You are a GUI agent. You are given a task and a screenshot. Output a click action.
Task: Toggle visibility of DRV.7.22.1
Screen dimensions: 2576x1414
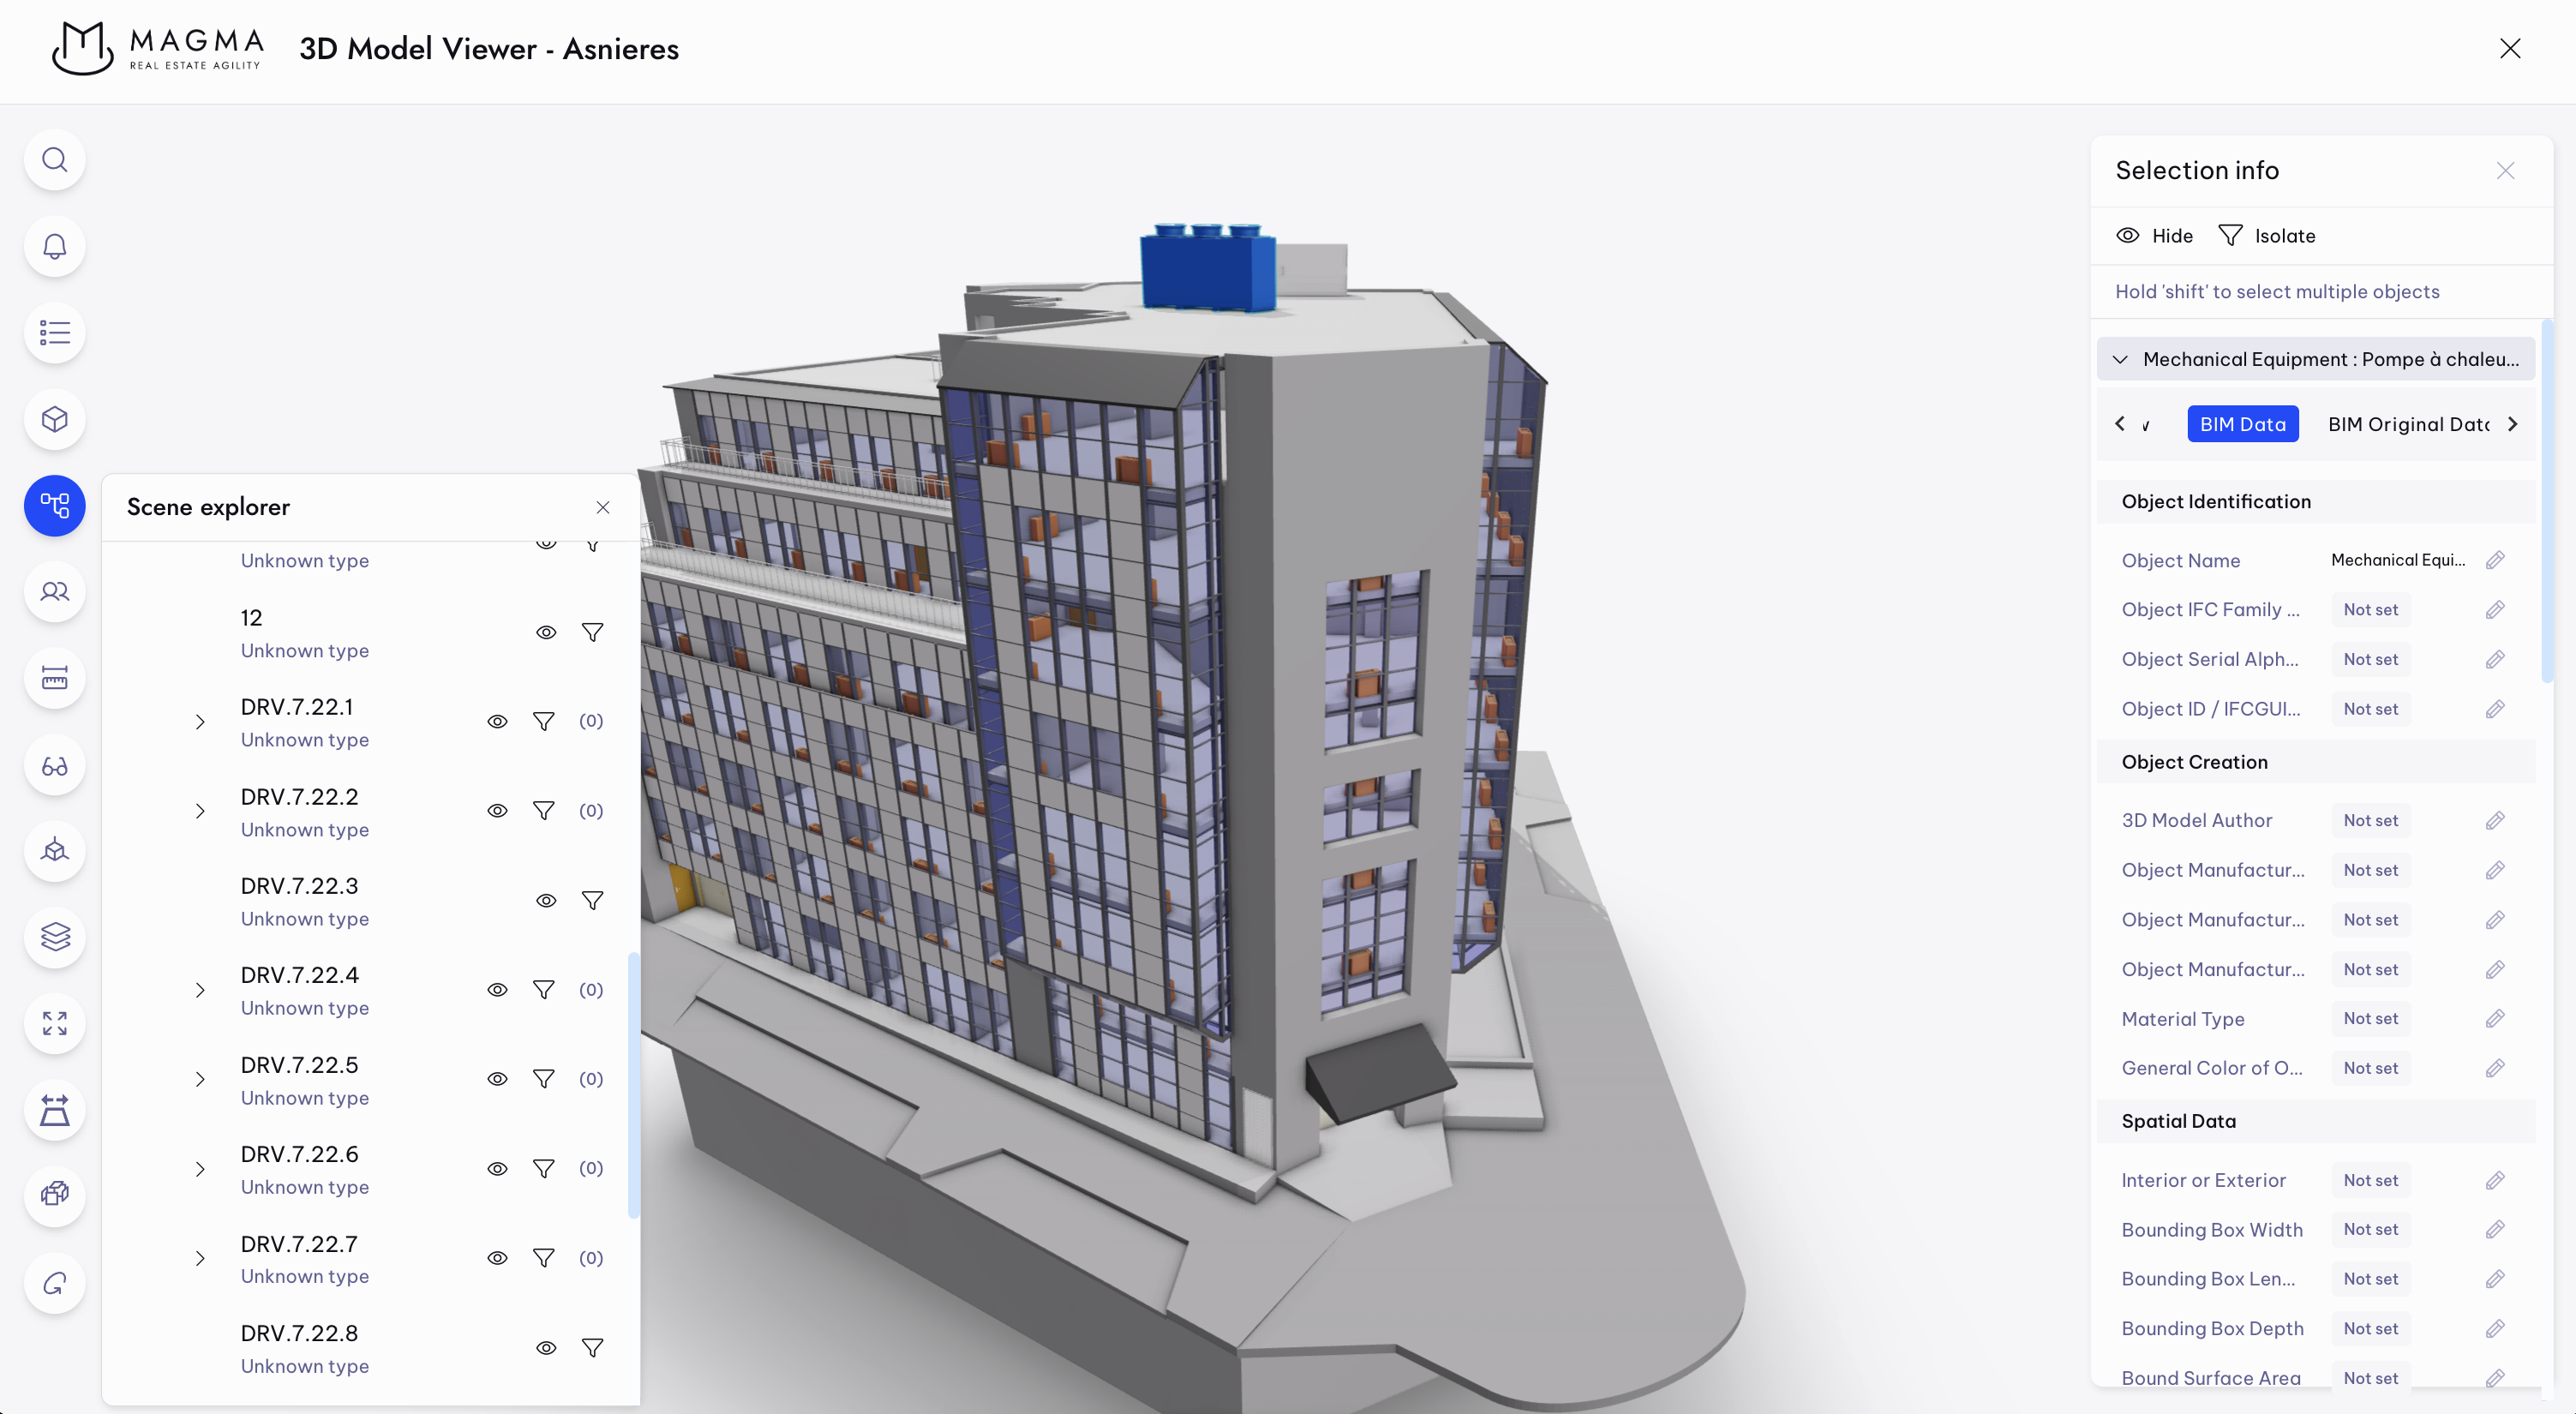pos(497,722)
